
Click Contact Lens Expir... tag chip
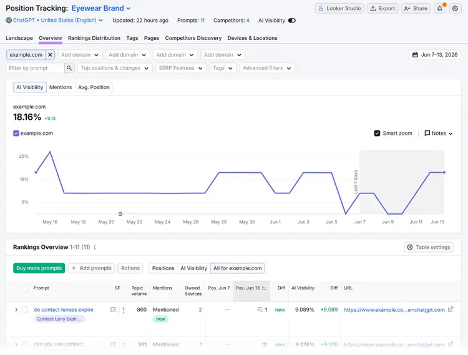point(59,319)
